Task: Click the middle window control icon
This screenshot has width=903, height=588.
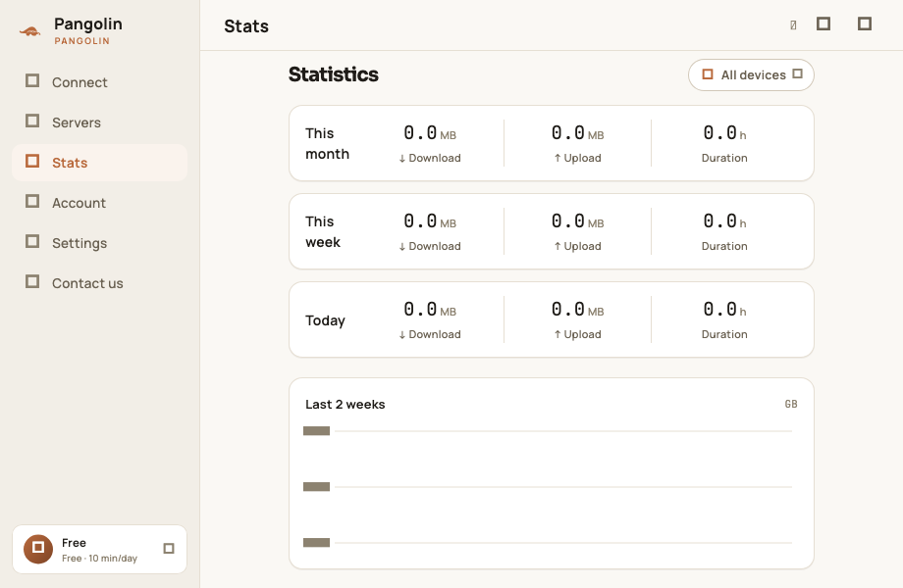Action: [823, 24]
